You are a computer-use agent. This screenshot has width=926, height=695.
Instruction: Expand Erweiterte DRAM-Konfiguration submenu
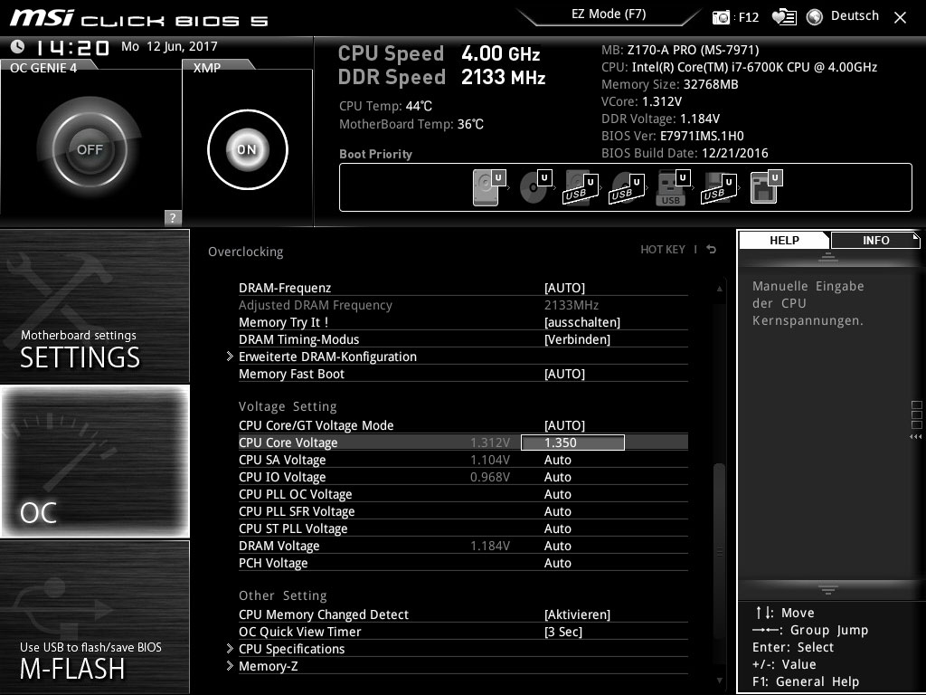click(327, 357)
